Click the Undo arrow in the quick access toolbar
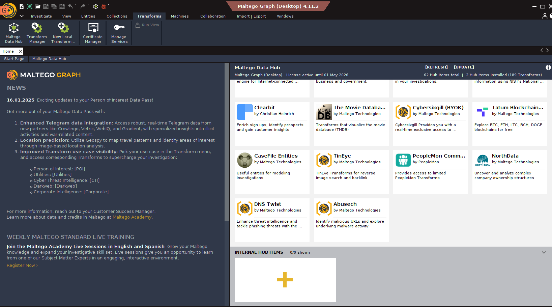 pos(70,6)
